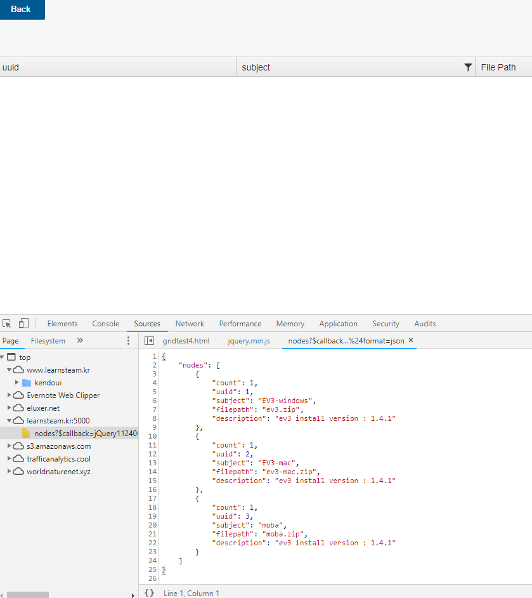
Task: Toggle the device toolbar icon
Action: click(23, 324)
